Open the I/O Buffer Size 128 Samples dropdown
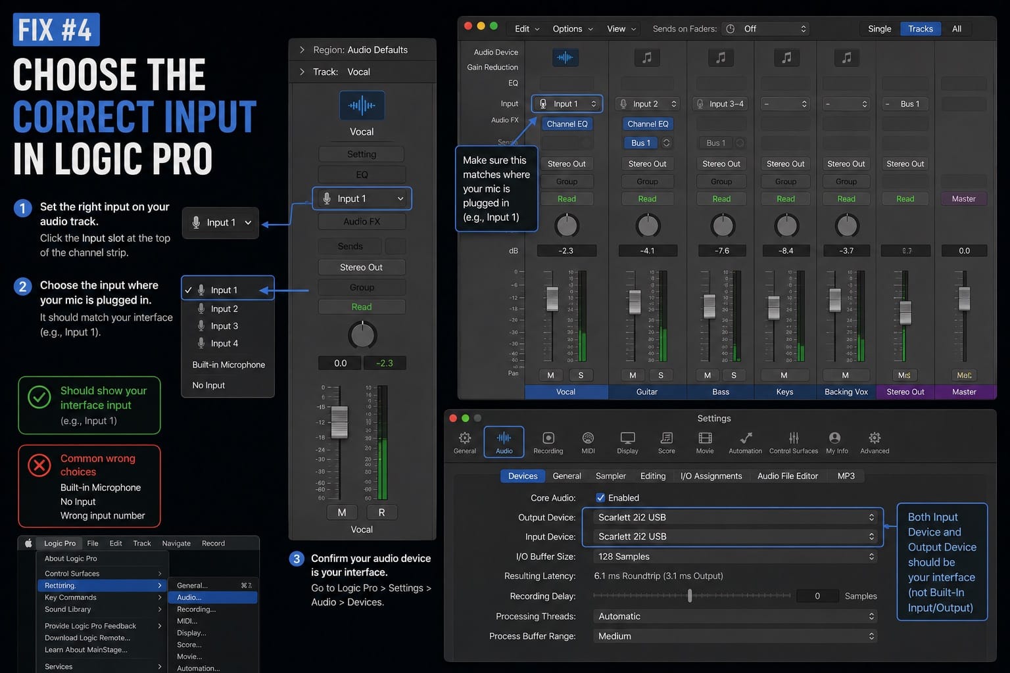 coord(734,557)
